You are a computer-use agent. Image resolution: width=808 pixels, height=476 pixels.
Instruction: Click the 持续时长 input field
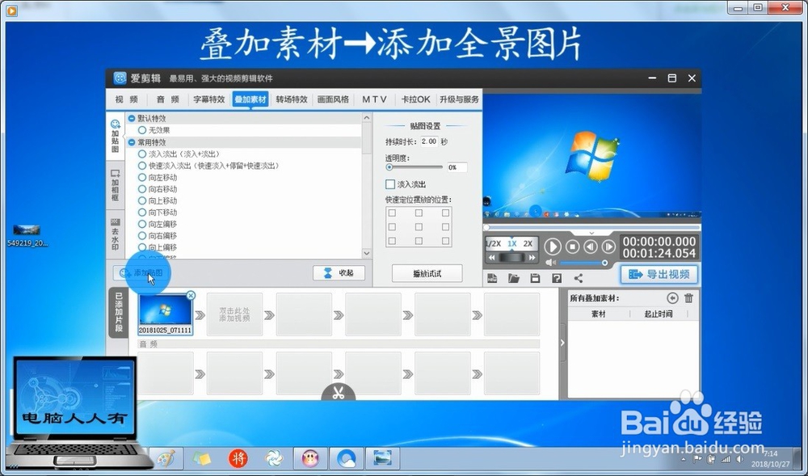(429, 141)
